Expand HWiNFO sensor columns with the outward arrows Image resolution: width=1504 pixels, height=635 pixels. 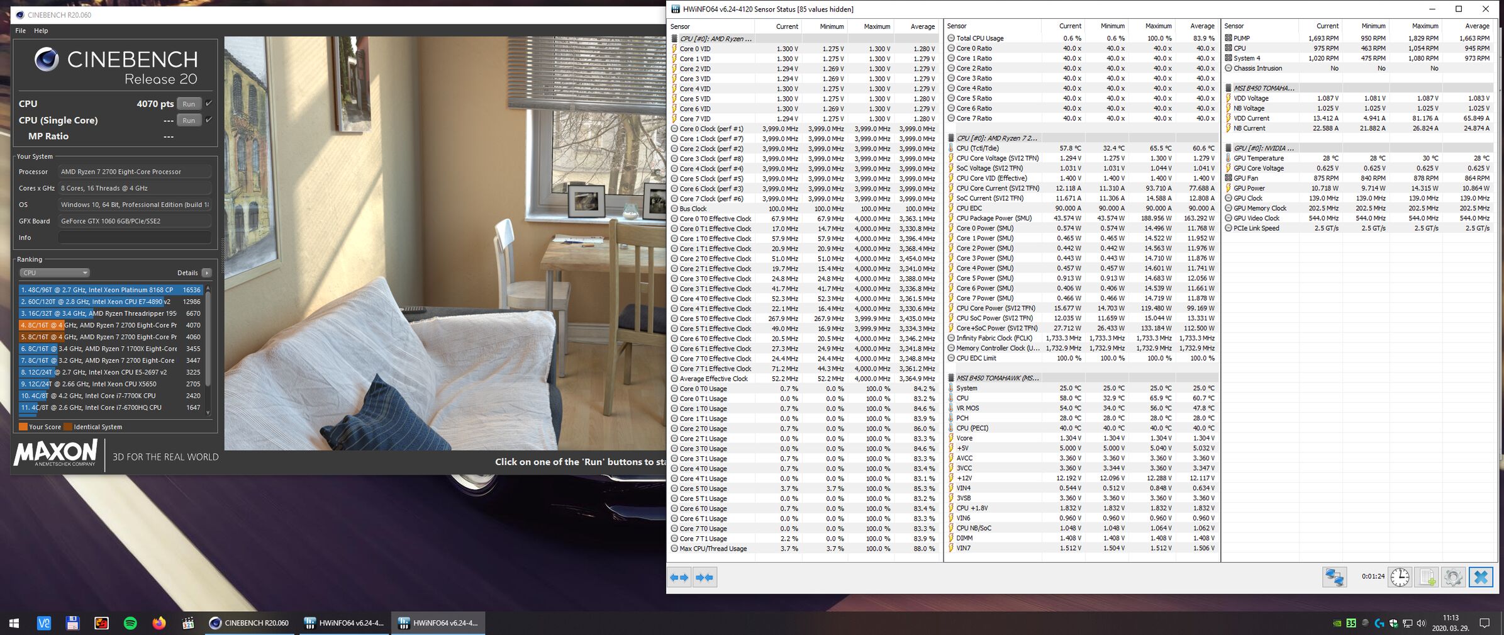click(x=679, y=577)
